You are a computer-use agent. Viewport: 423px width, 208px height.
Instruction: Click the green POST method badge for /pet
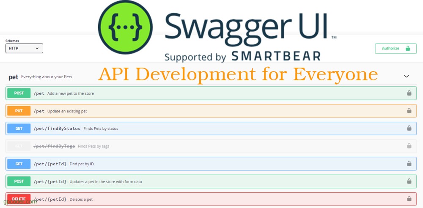[x=19, y=93]
